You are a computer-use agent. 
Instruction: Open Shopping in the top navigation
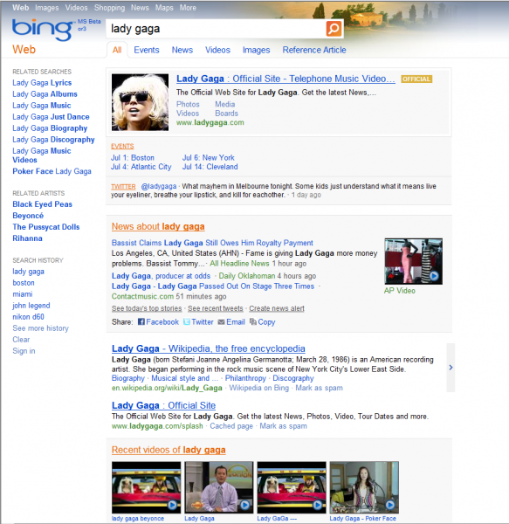109,8
